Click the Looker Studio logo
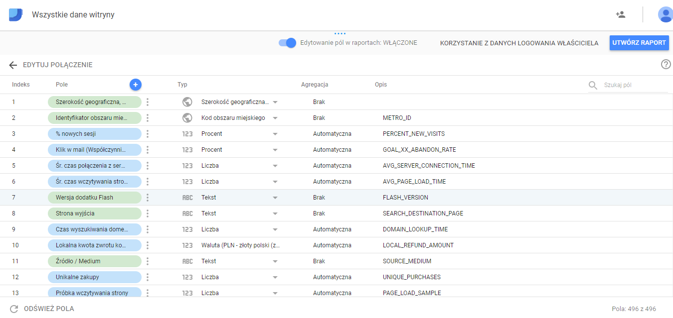 [15, 14]
